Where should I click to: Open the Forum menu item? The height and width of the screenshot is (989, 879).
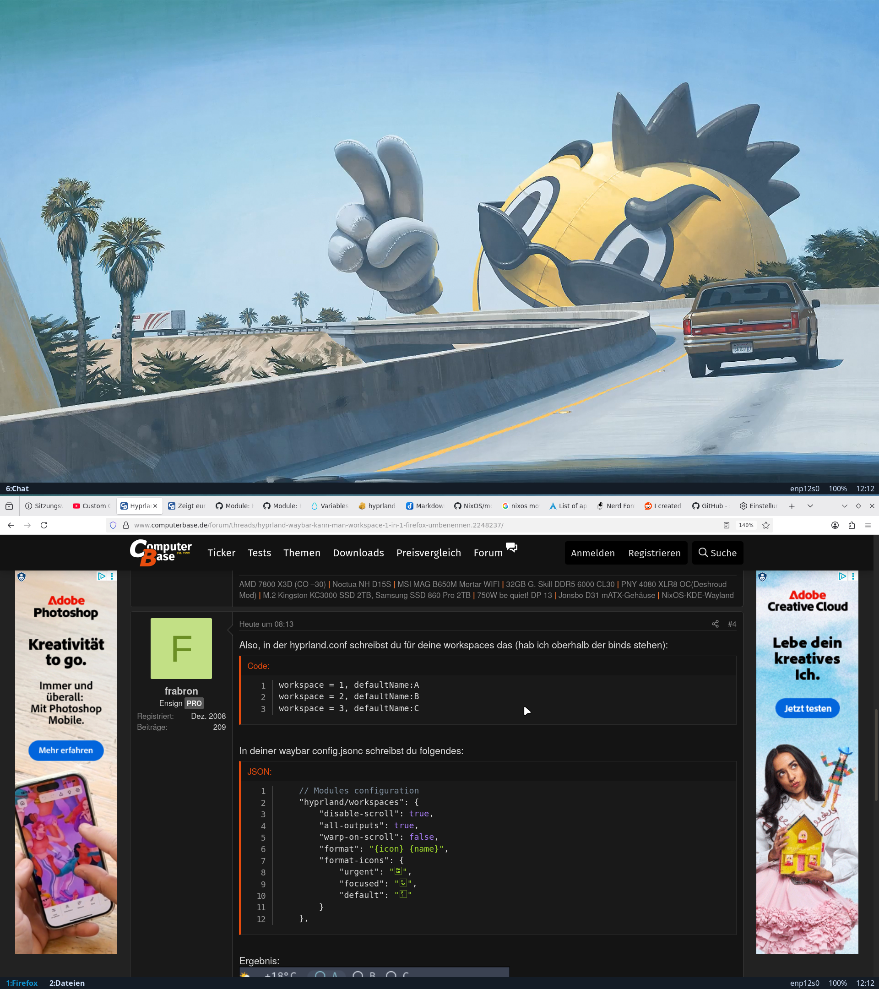coord(488,553)
